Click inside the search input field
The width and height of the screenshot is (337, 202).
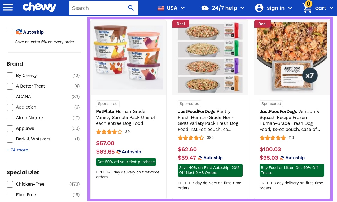coord(98,8)
